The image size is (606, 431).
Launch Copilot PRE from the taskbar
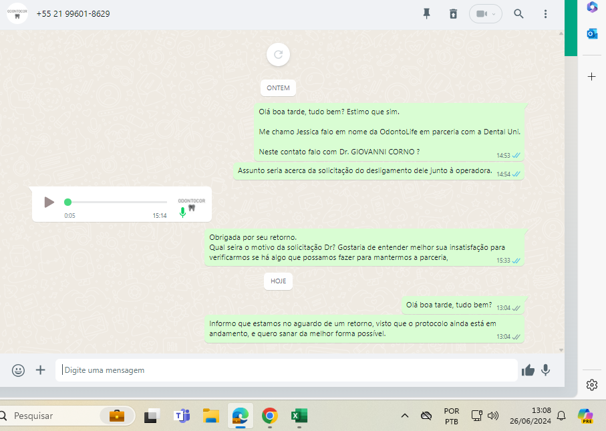click(x=585, y=416)
